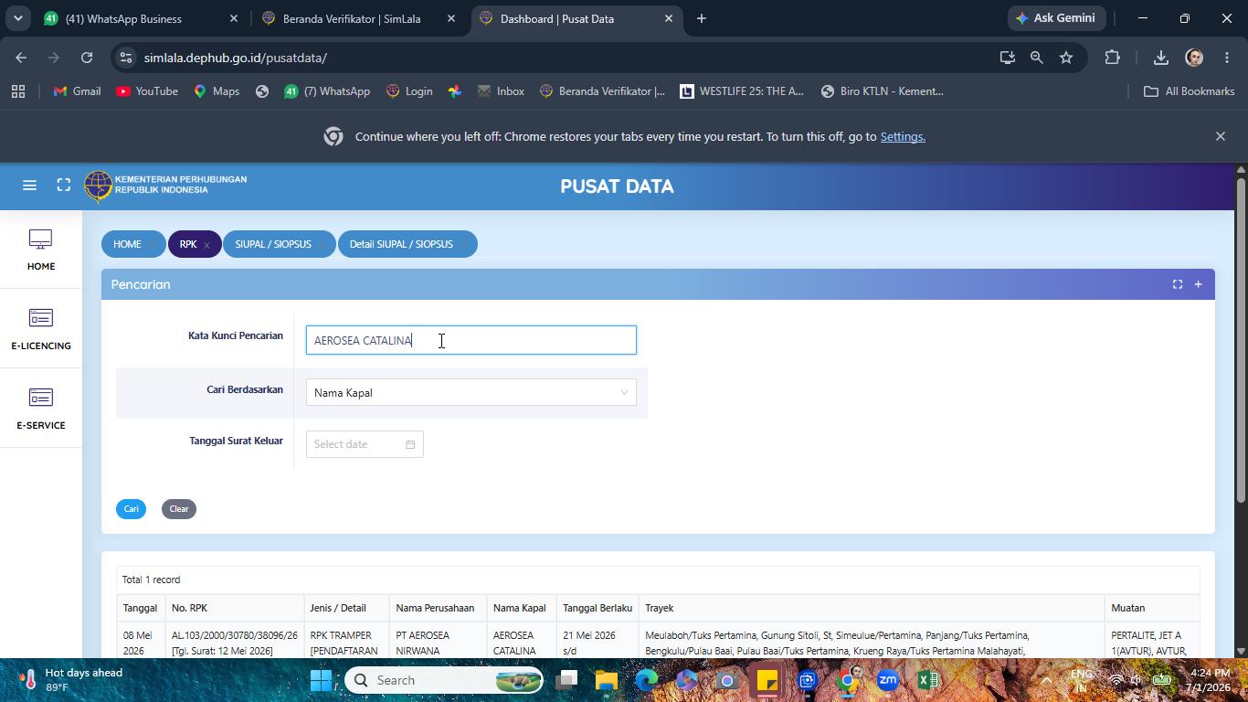Maximize the Pencarian panel
This screenshot has width=1248, height=702.
click(1178, 284)
